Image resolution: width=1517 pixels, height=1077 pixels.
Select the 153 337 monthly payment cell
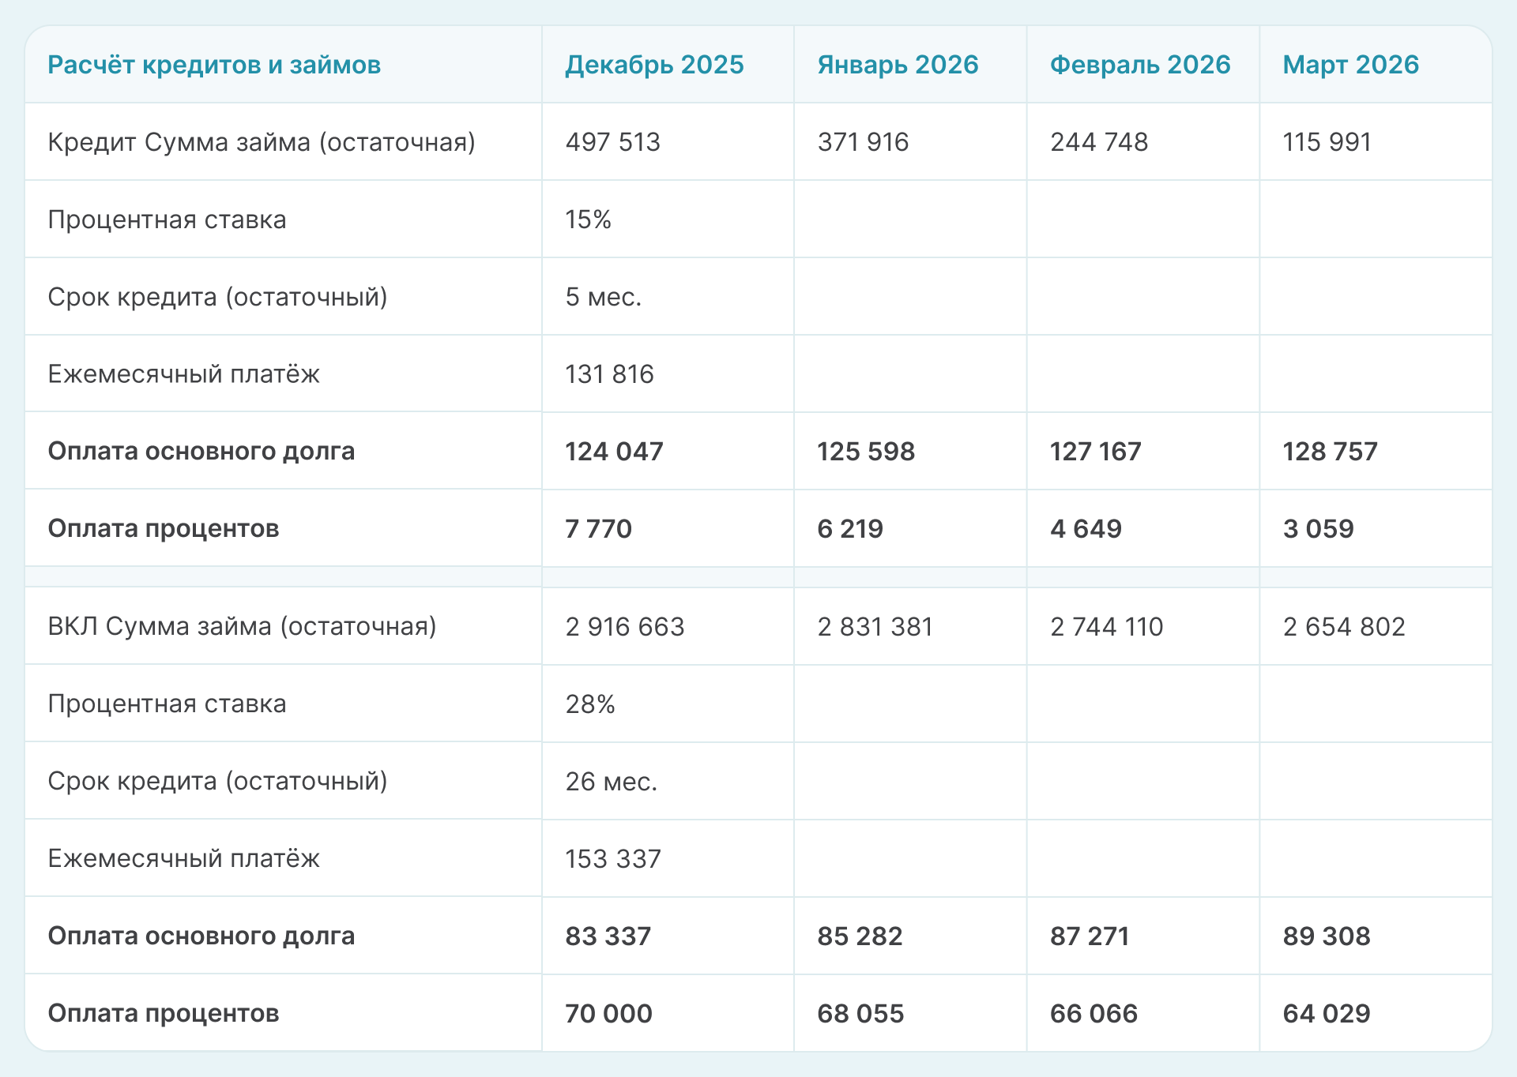click(x=612, y=859)
